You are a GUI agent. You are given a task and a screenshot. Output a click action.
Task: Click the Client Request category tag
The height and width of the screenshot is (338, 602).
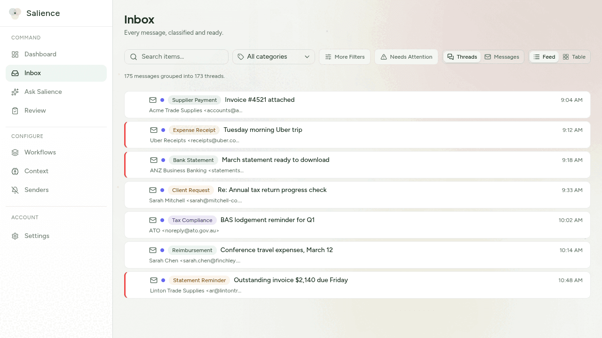pos(191,190)
